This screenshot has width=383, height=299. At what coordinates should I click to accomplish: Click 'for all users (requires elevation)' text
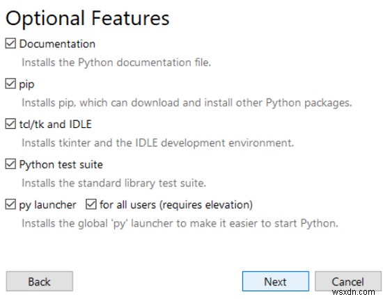176,205
